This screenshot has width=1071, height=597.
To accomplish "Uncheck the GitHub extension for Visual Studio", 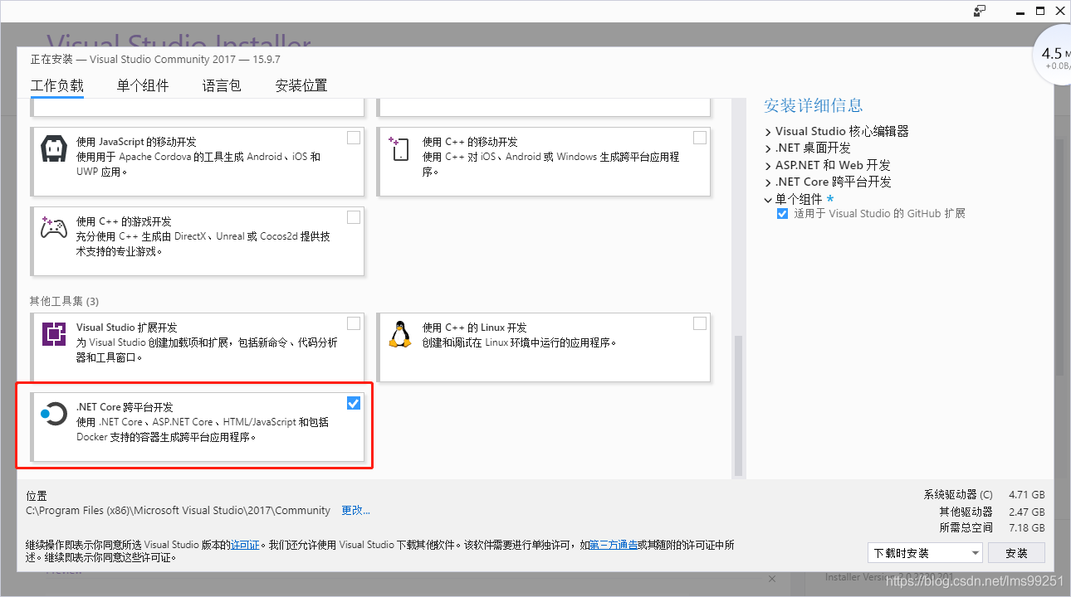I will click(x=782, y=214).
